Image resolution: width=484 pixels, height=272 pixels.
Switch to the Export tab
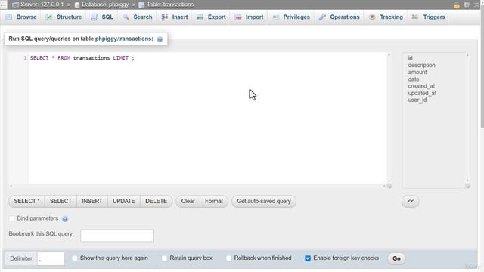(212, 17)
